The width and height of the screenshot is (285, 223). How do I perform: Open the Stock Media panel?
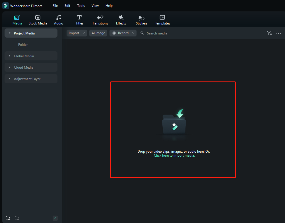pyautogui.click(x=38, y=19)
